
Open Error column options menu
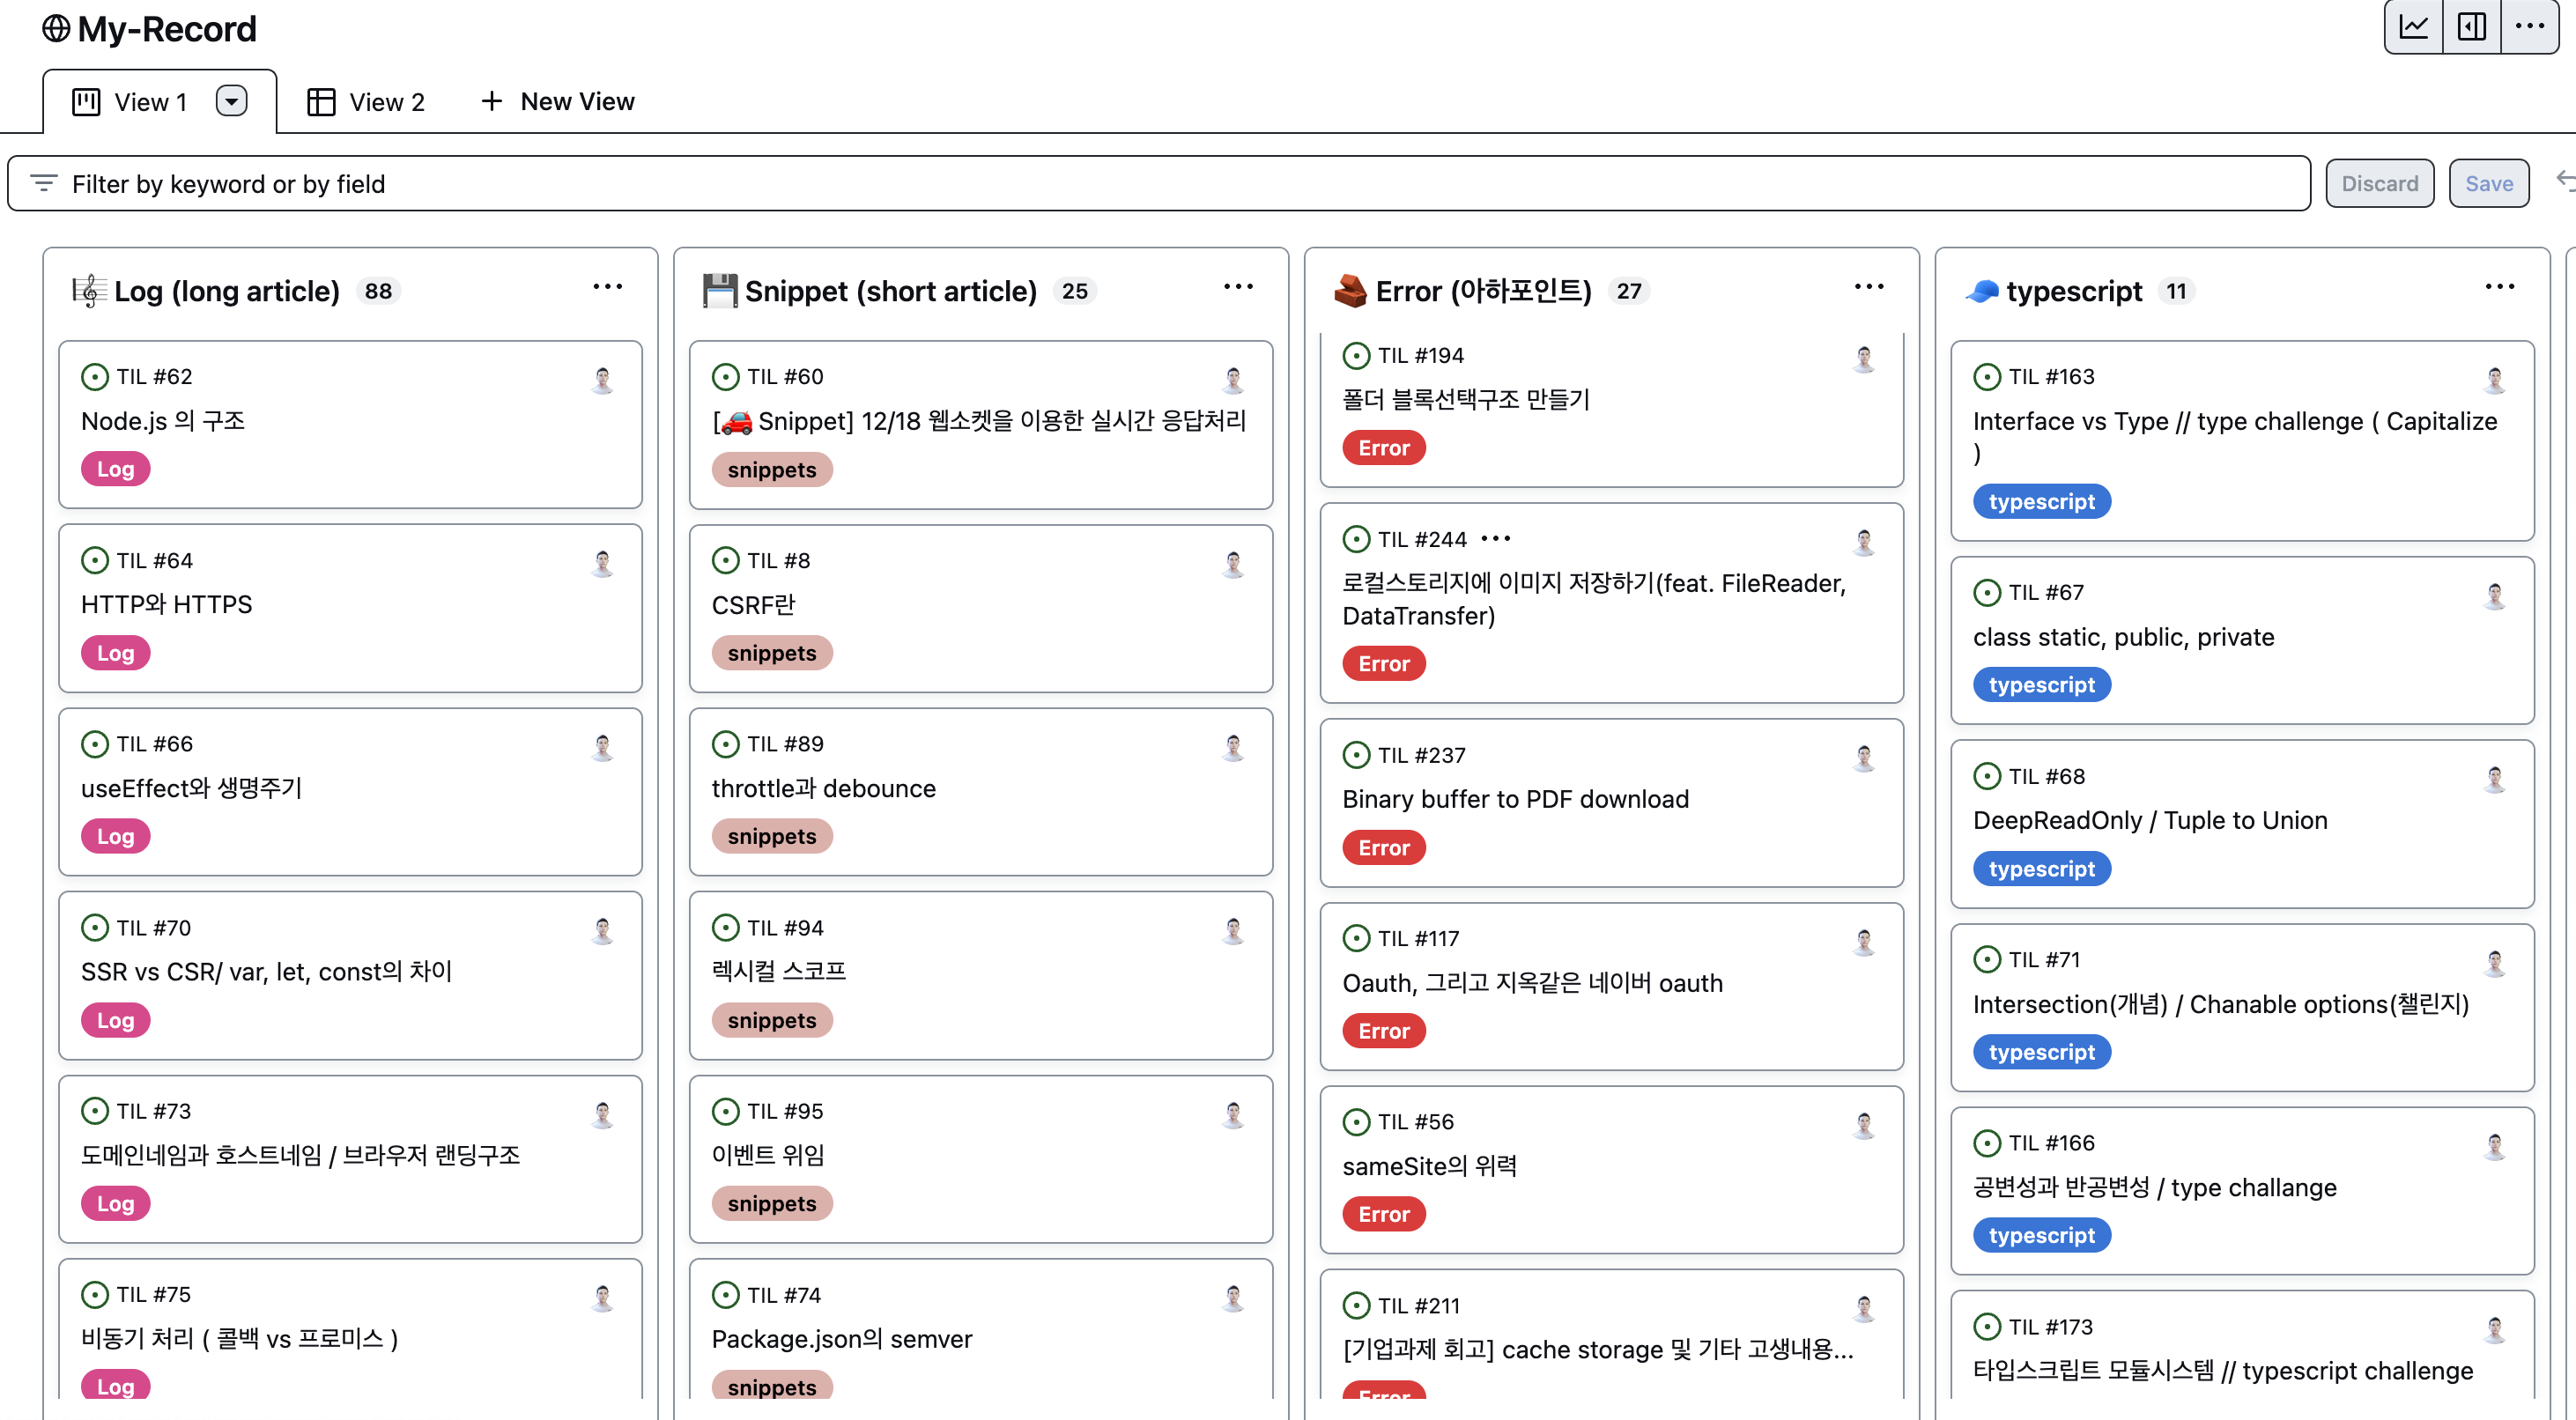tap(1868, 288)
